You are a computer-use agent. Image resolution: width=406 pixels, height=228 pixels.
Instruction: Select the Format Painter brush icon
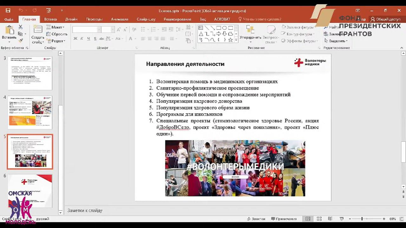(21, 41)
